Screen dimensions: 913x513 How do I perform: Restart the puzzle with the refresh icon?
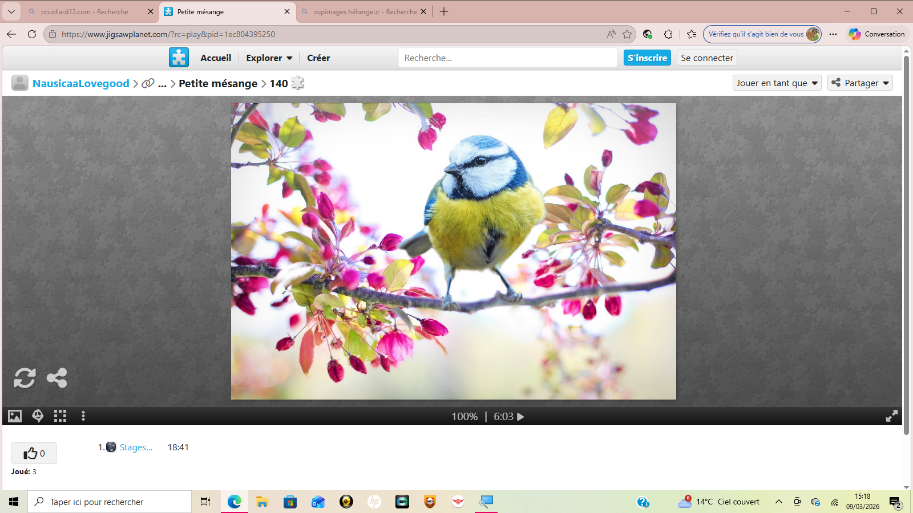pyautogui.click(x=25, y=378)
